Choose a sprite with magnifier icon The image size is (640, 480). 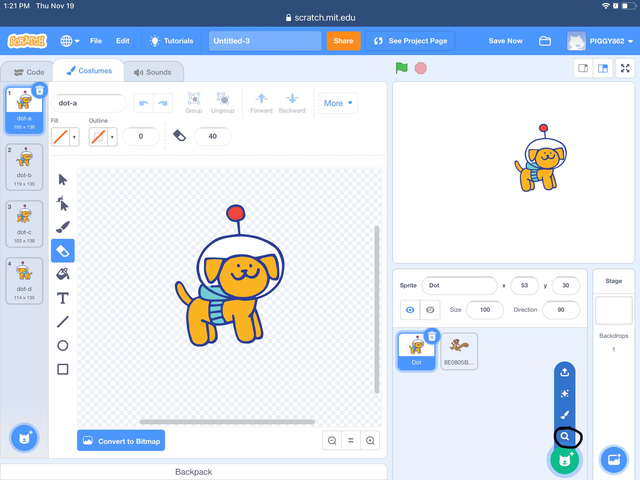(565, 436)
